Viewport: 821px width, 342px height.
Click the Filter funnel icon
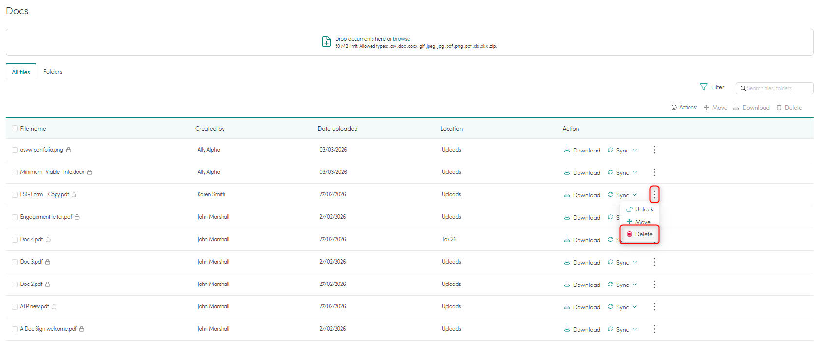pos(703,87)
